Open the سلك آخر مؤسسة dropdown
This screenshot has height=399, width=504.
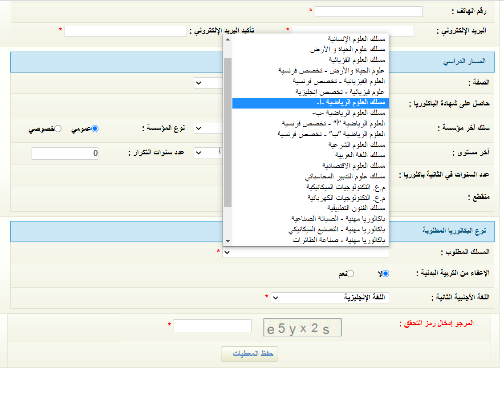point(209,129)
